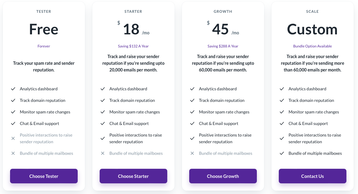The image size is (358, 194).
Task: Click X icon next to Tester's Bundle of mailboxes
Action: point(13,153)
